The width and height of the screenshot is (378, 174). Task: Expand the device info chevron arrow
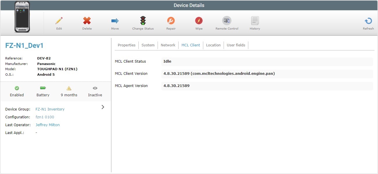coord(103,107)
